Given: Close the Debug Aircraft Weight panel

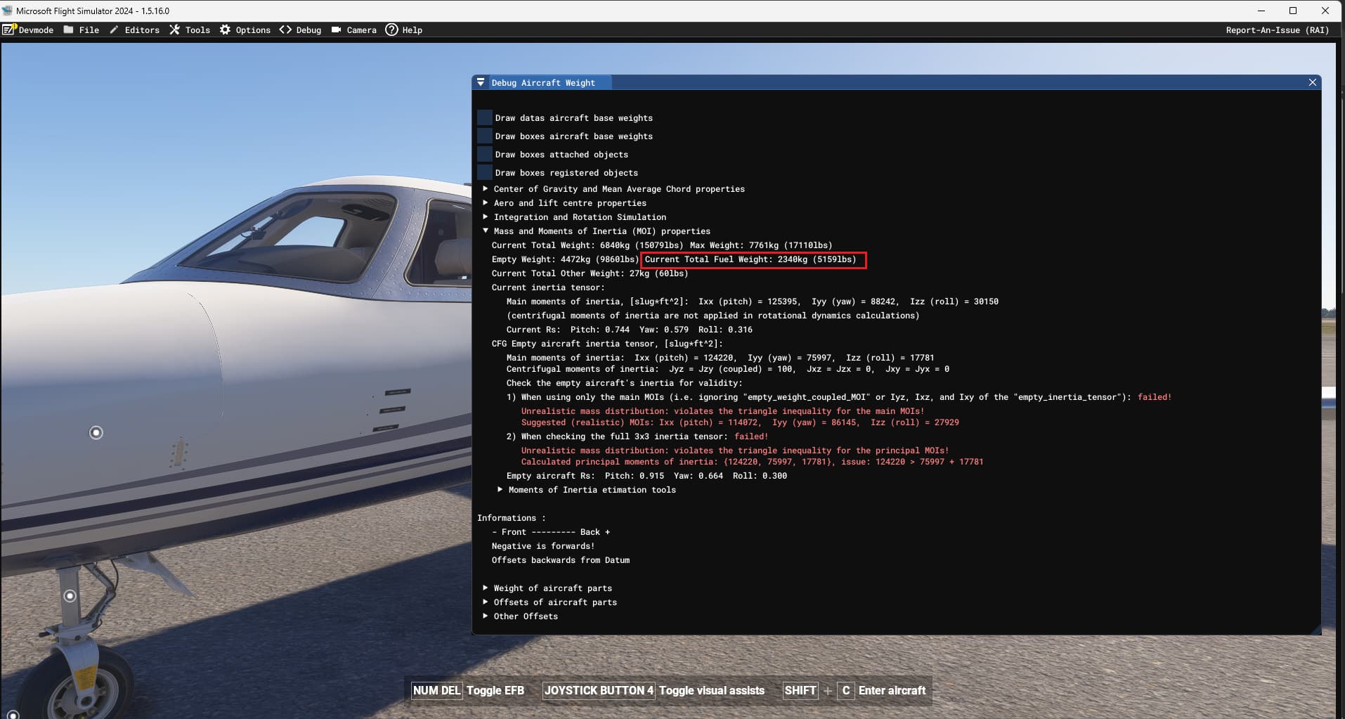Looking at the screenshot, I should click(1312, 82).
